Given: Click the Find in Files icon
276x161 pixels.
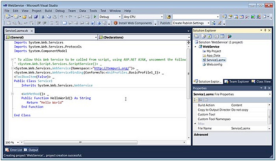Looking at the screenshot, I should click(169, 17).
